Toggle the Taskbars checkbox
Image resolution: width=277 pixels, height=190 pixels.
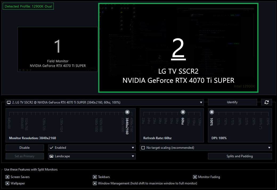pos(95,177)
